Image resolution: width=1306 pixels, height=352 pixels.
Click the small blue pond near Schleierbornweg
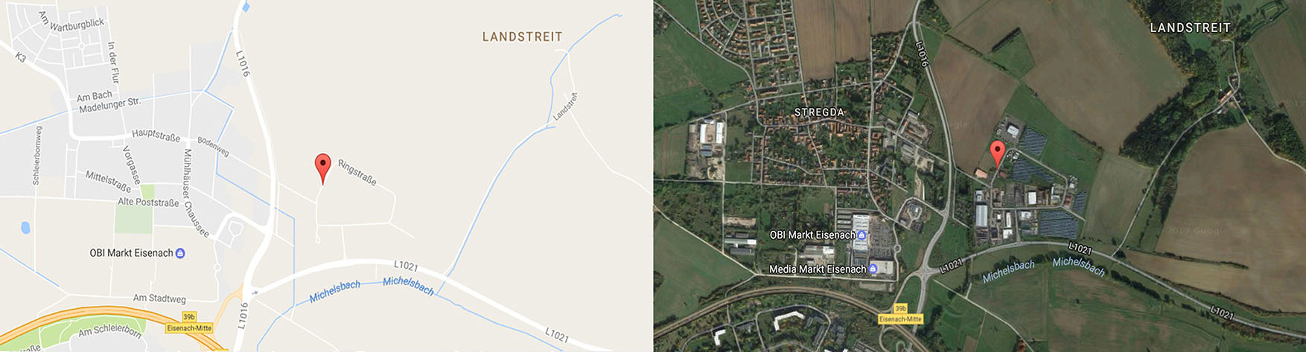coord(26,228)
